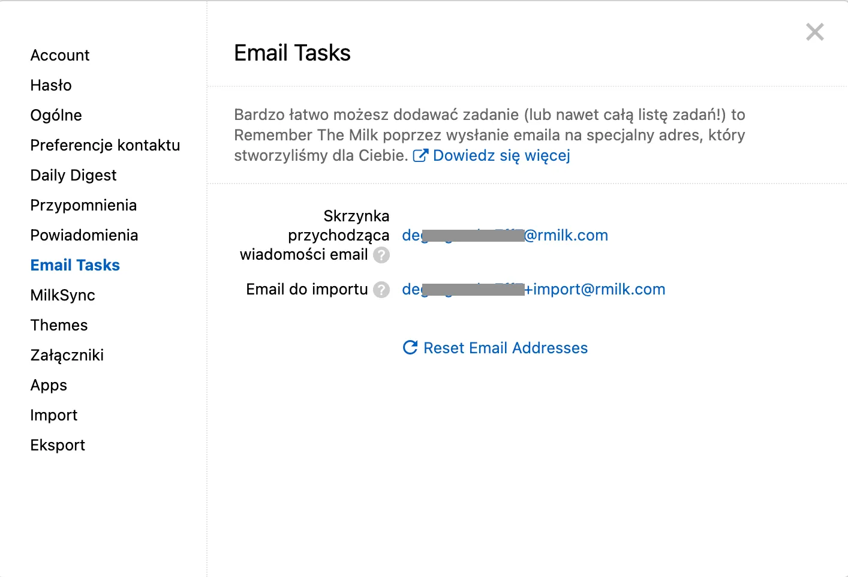Open the Daily Digest section
848x577 pixels.
73,175
